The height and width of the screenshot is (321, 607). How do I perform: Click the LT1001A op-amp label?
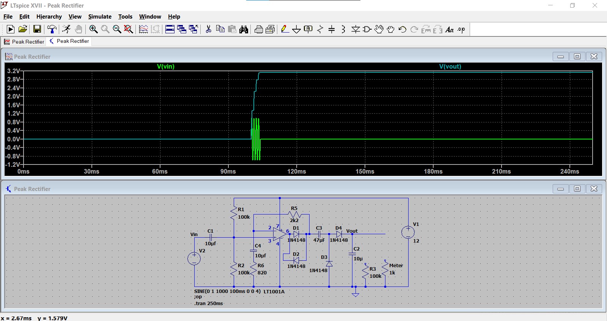274,291
